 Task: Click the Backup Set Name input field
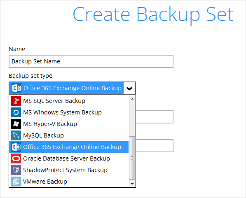[91, 61]
